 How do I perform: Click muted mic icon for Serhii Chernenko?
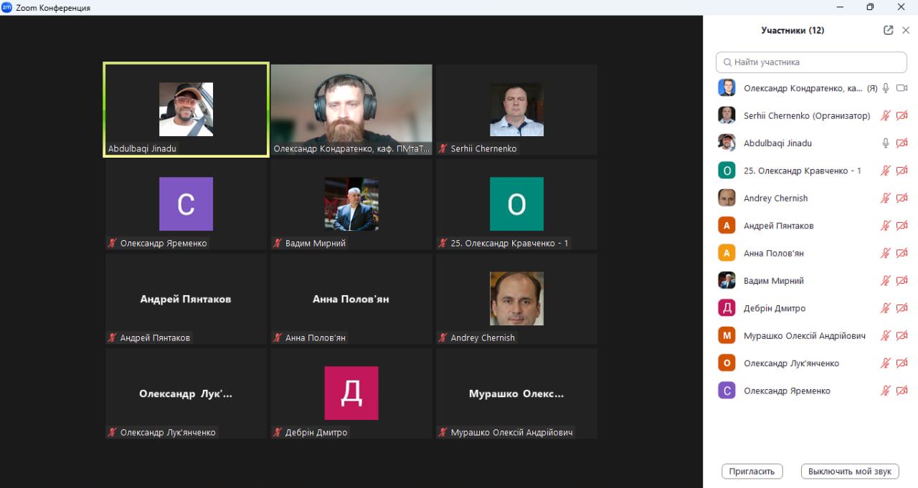(886, 115)
